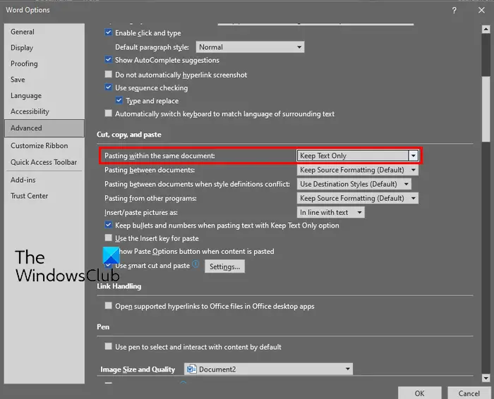This screenshot has width=494, height=399.
Task: Open Default paragraph style dropdown
Action: 250,47
